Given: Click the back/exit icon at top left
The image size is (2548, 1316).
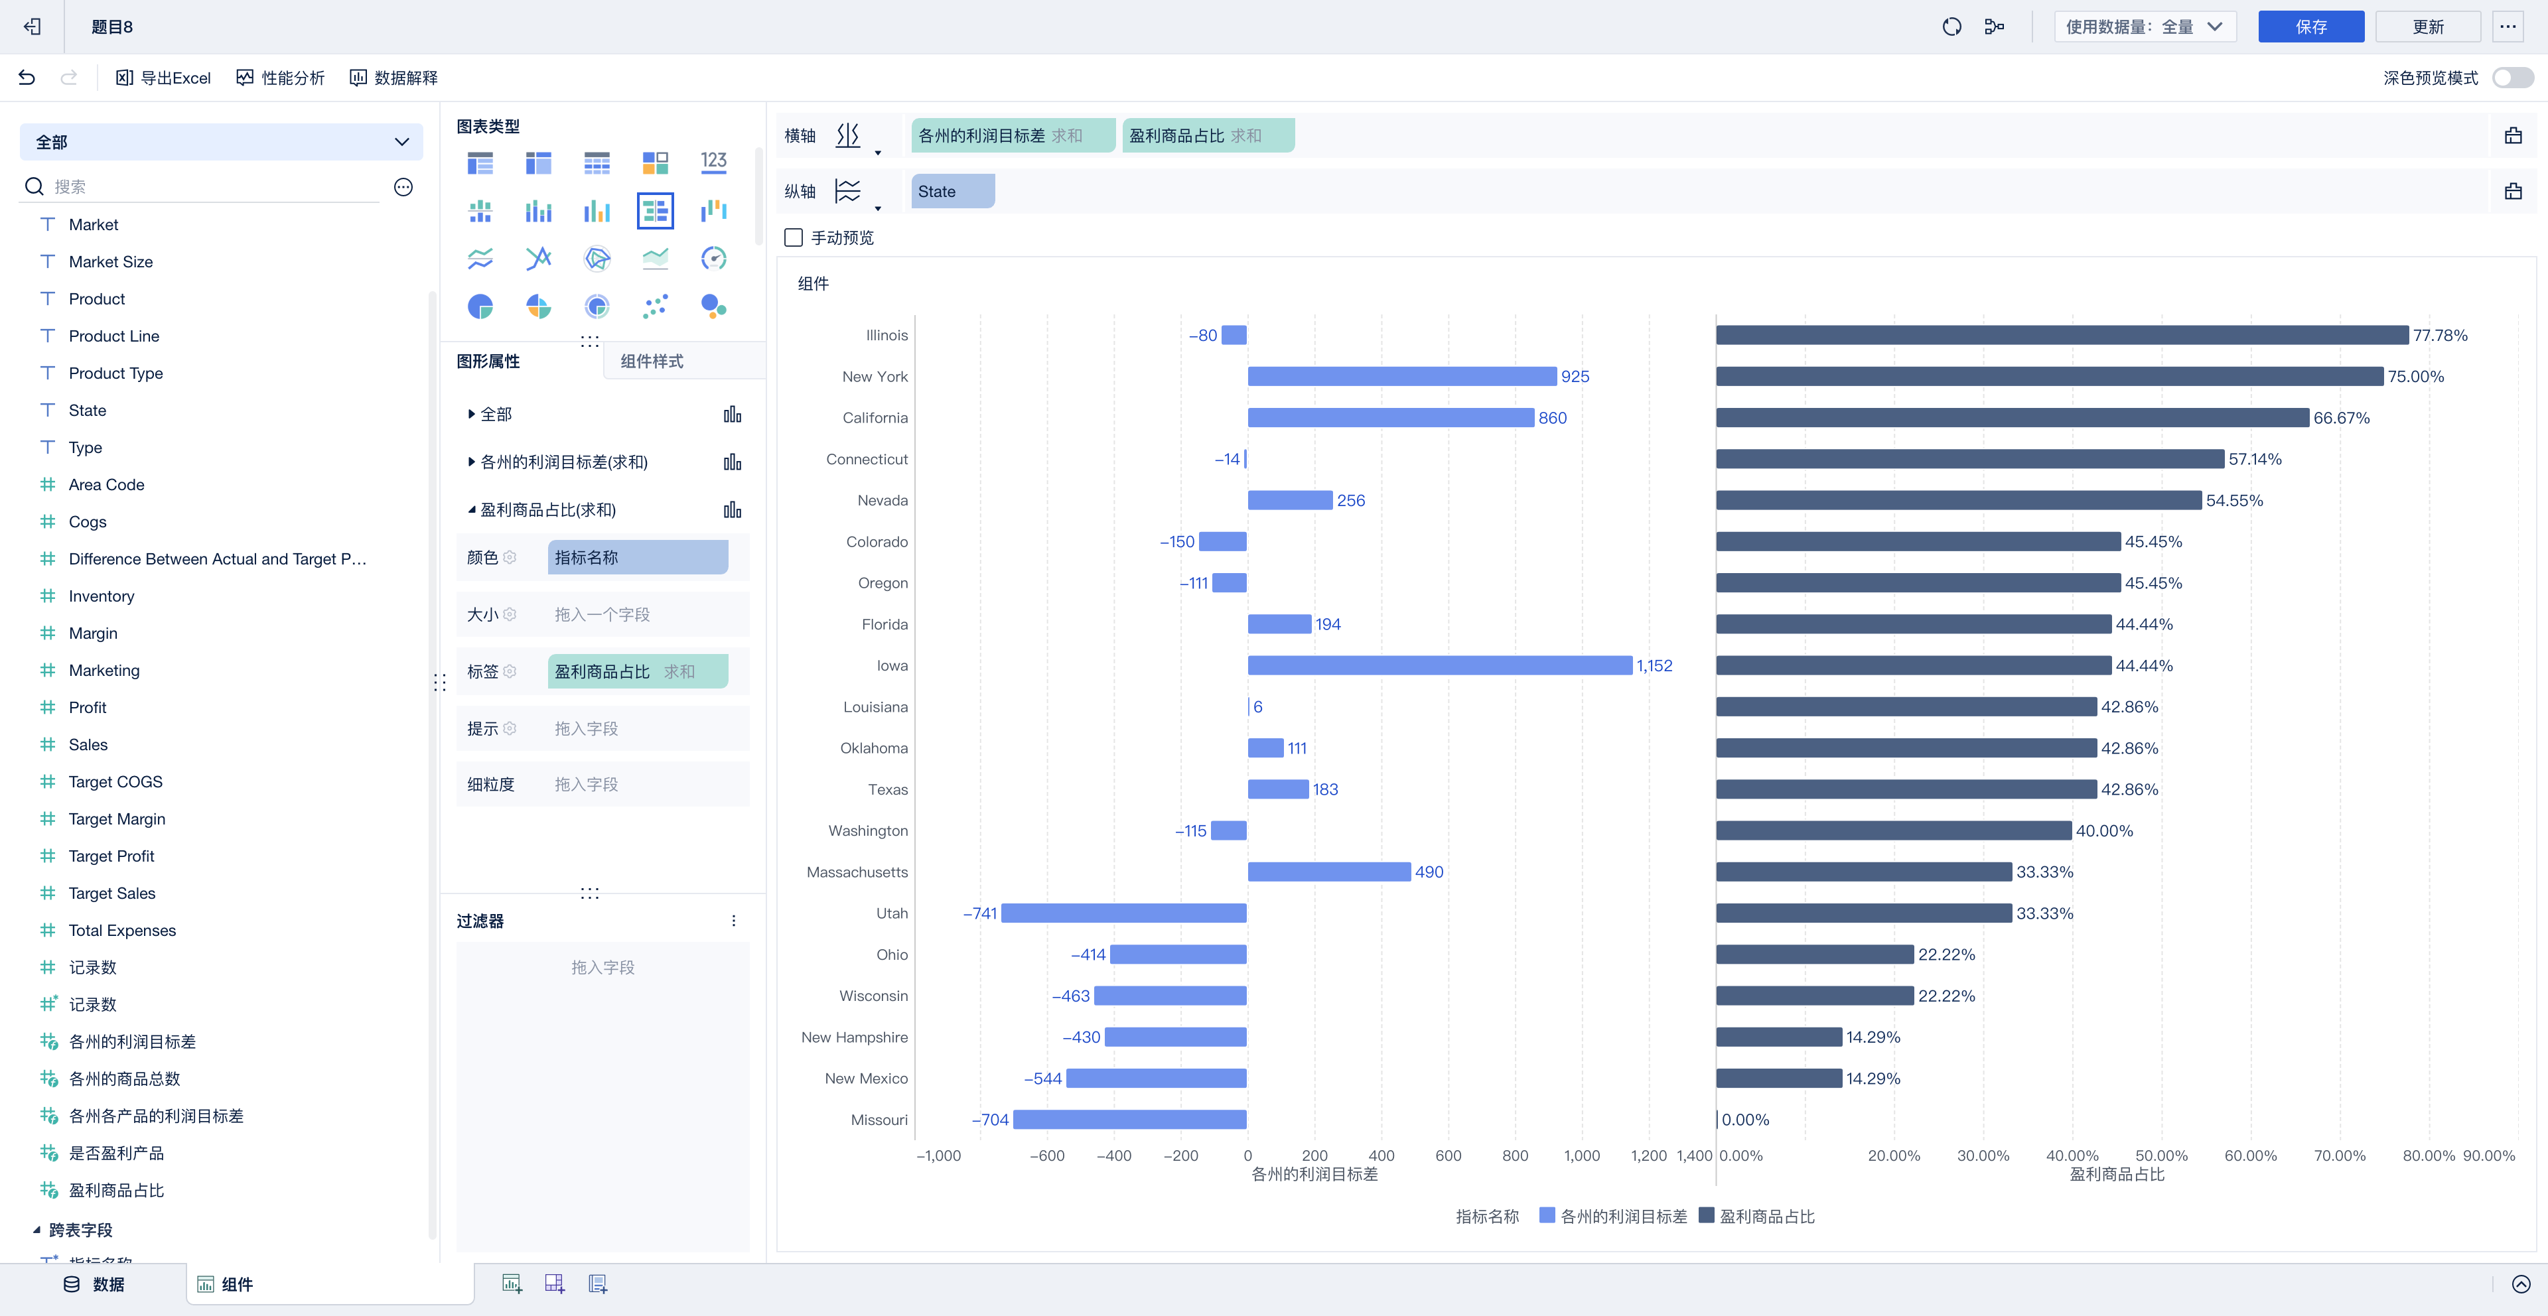Looking at the screenshot, I should pyautogui.click(x=33, y=27).
